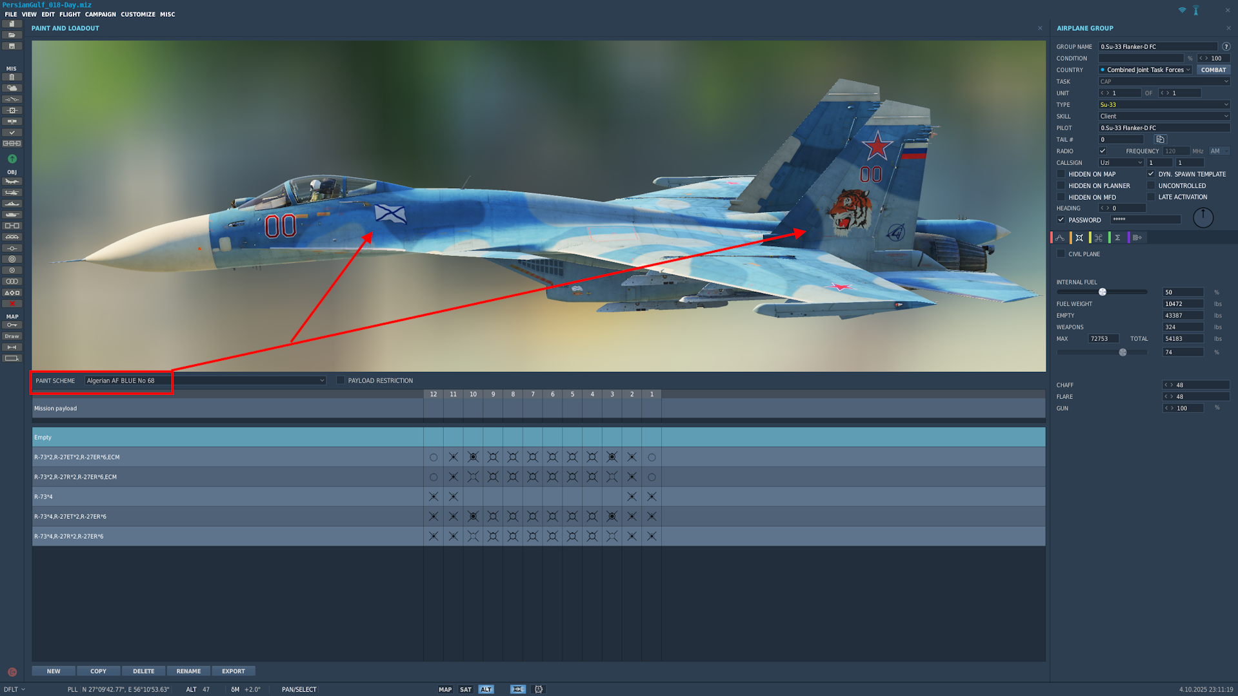
Task: Create a new mission file icon
Action: click(x=12, y=24)
